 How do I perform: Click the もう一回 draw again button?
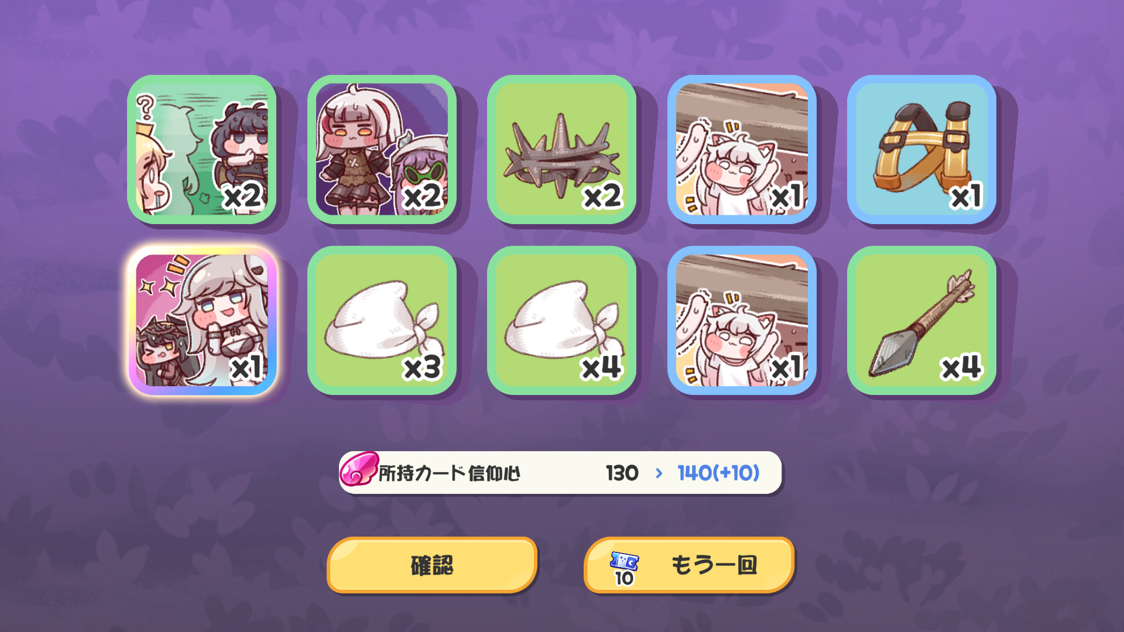pos(689,565)
